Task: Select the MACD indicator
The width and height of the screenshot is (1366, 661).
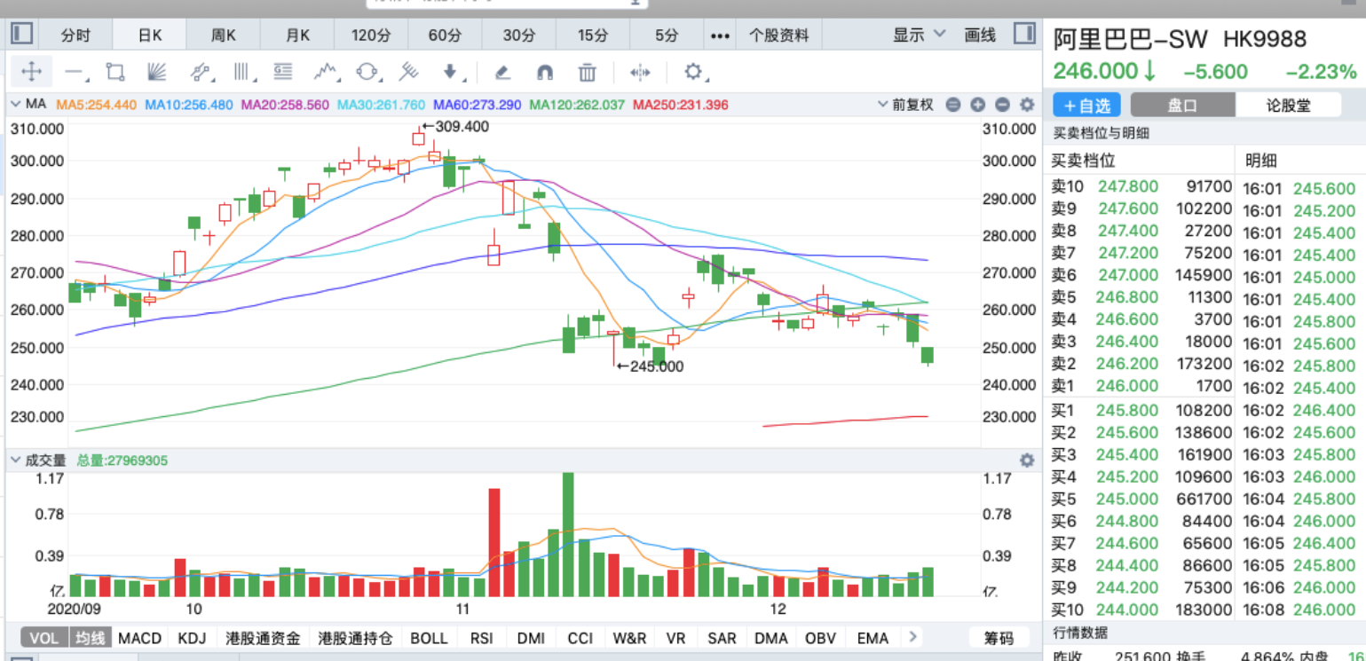Action: 140,638
